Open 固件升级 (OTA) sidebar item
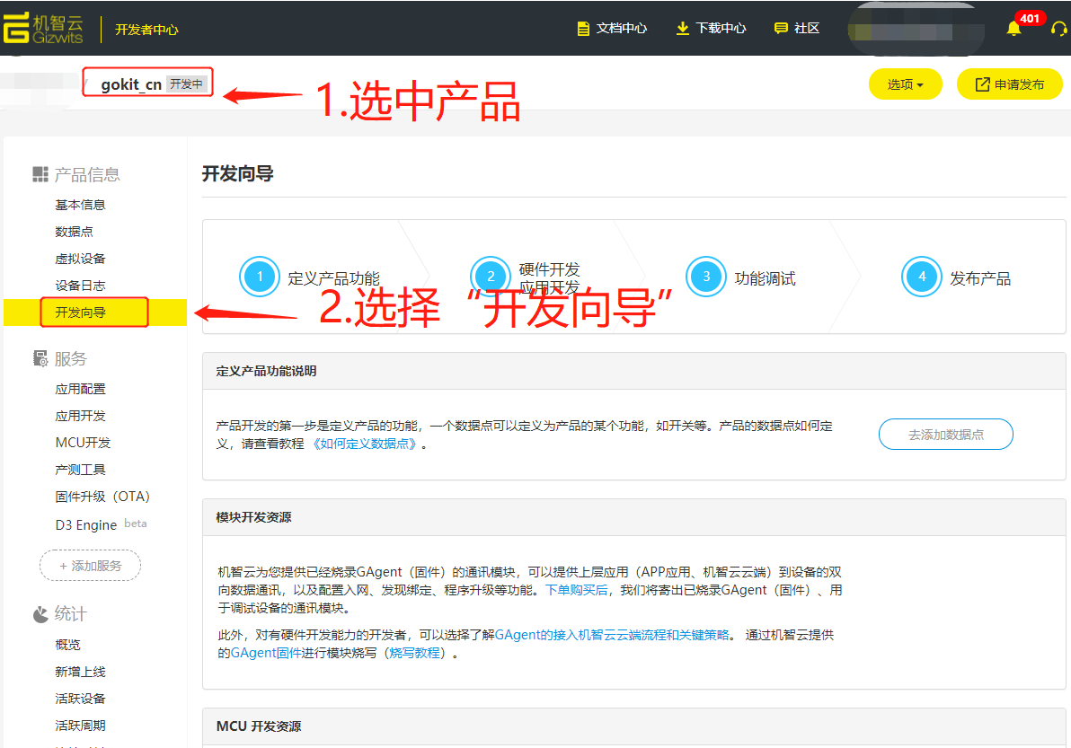Screen dimensions: 1071x748 (x=102, y=497)
